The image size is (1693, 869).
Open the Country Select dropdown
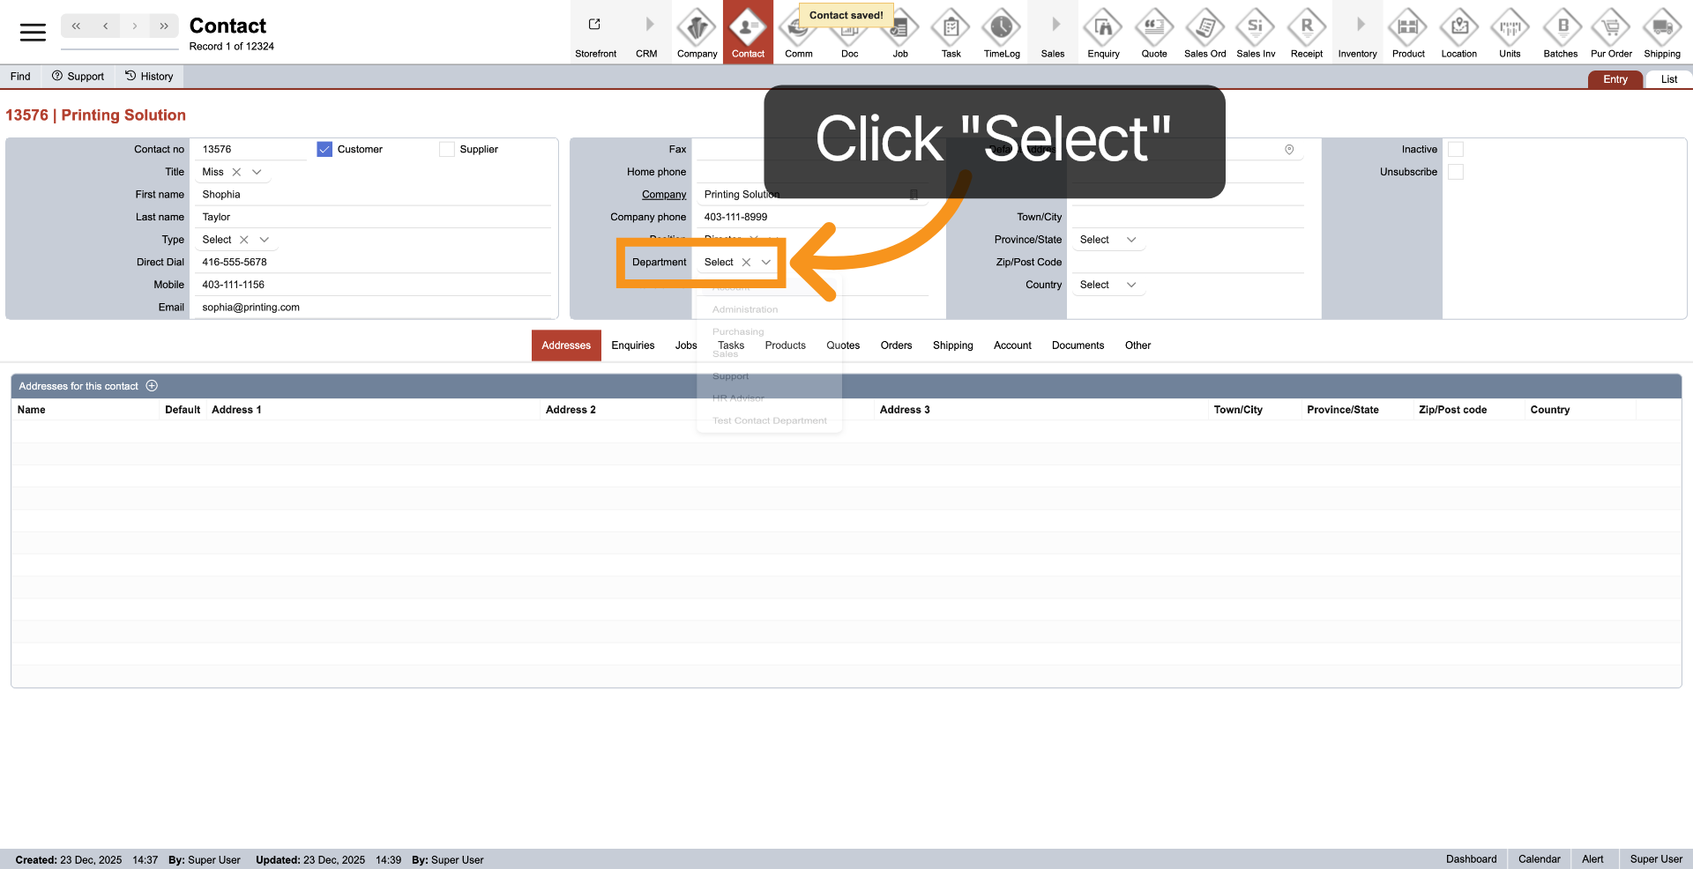[1131, 286]
